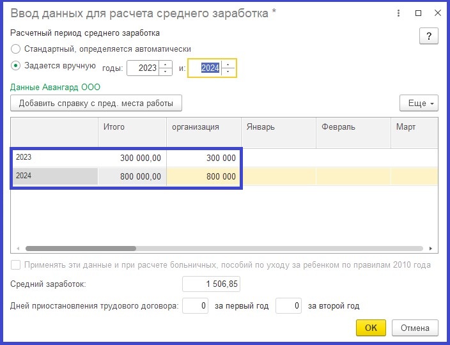Viewport: 450px width, 345px height.
Task: Add certificate from previous workplace
Action: [96, 103]
